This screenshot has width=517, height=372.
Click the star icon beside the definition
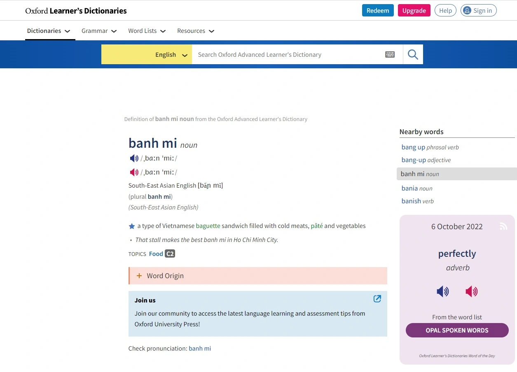click(x=132, y=226)
